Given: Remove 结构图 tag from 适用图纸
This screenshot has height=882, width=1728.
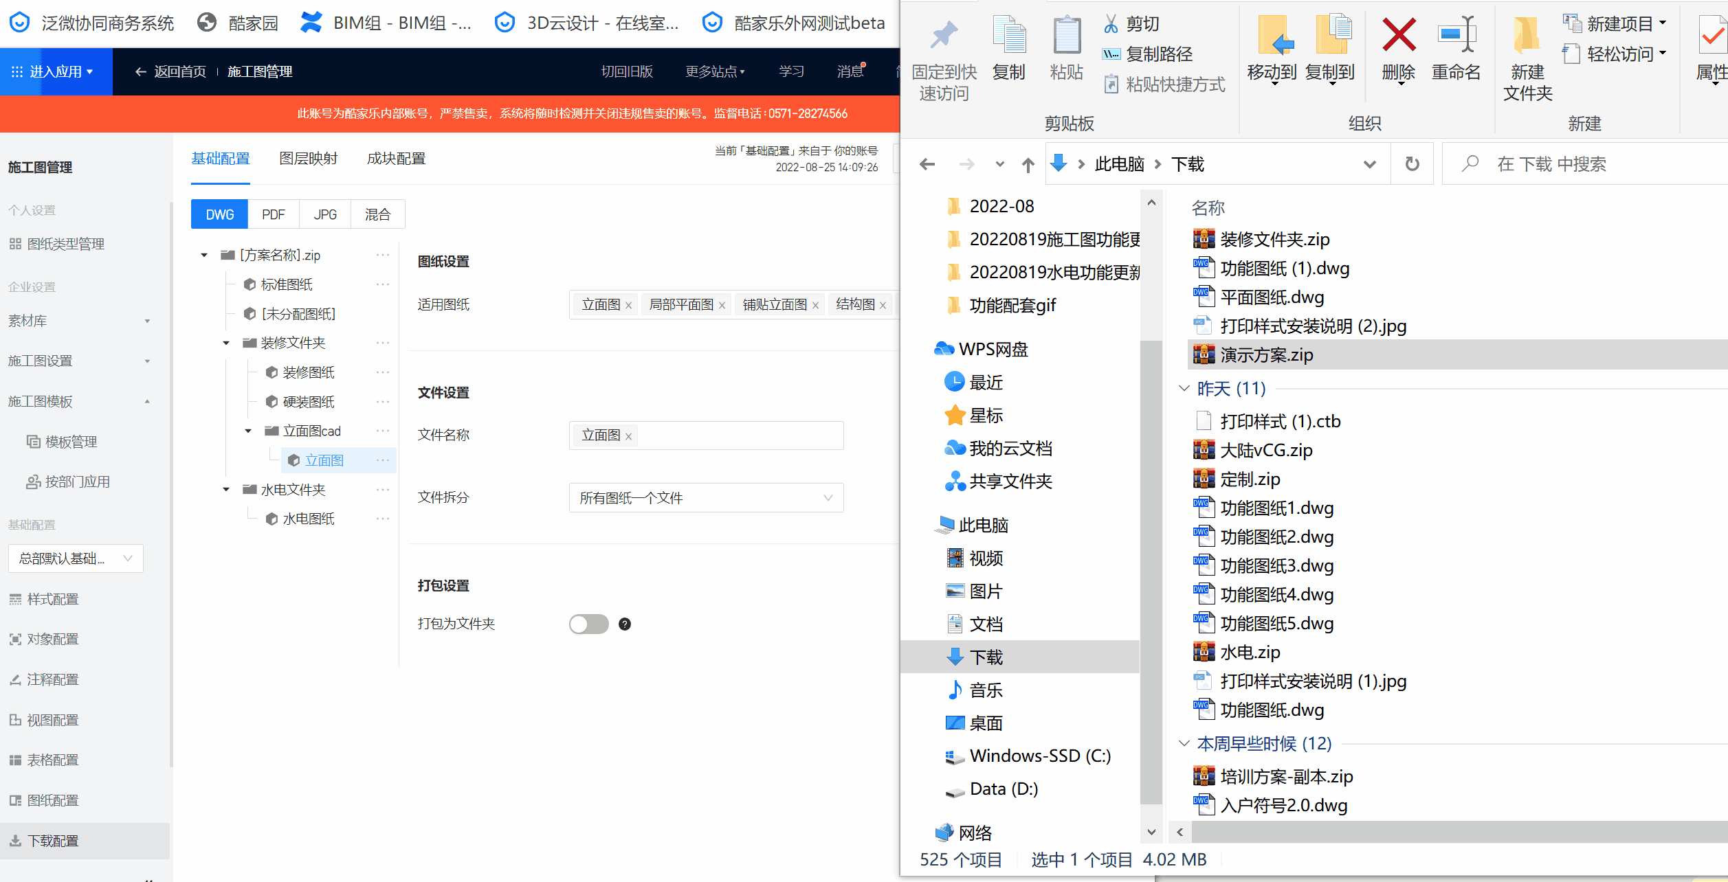Looking at the screenshot, I should pos(883,306).
